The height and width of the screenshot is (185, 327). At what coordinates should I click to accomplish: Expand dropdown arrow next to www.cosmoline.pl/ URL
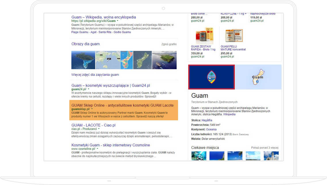(x=97, y=149)
